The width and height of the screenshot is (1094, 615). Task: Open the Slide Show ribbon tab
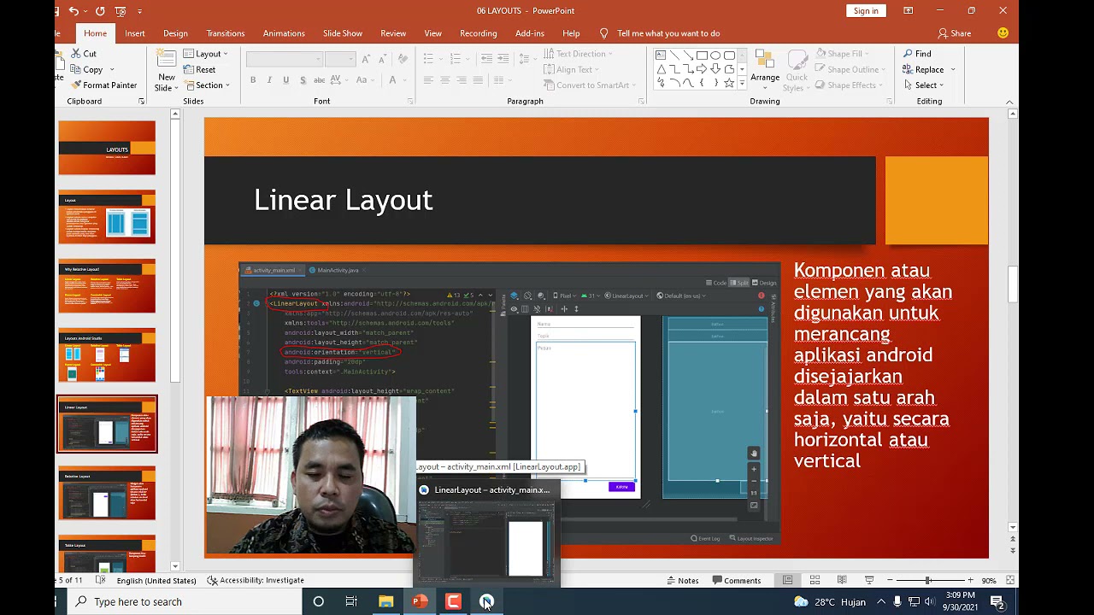(x=343, y=33)
